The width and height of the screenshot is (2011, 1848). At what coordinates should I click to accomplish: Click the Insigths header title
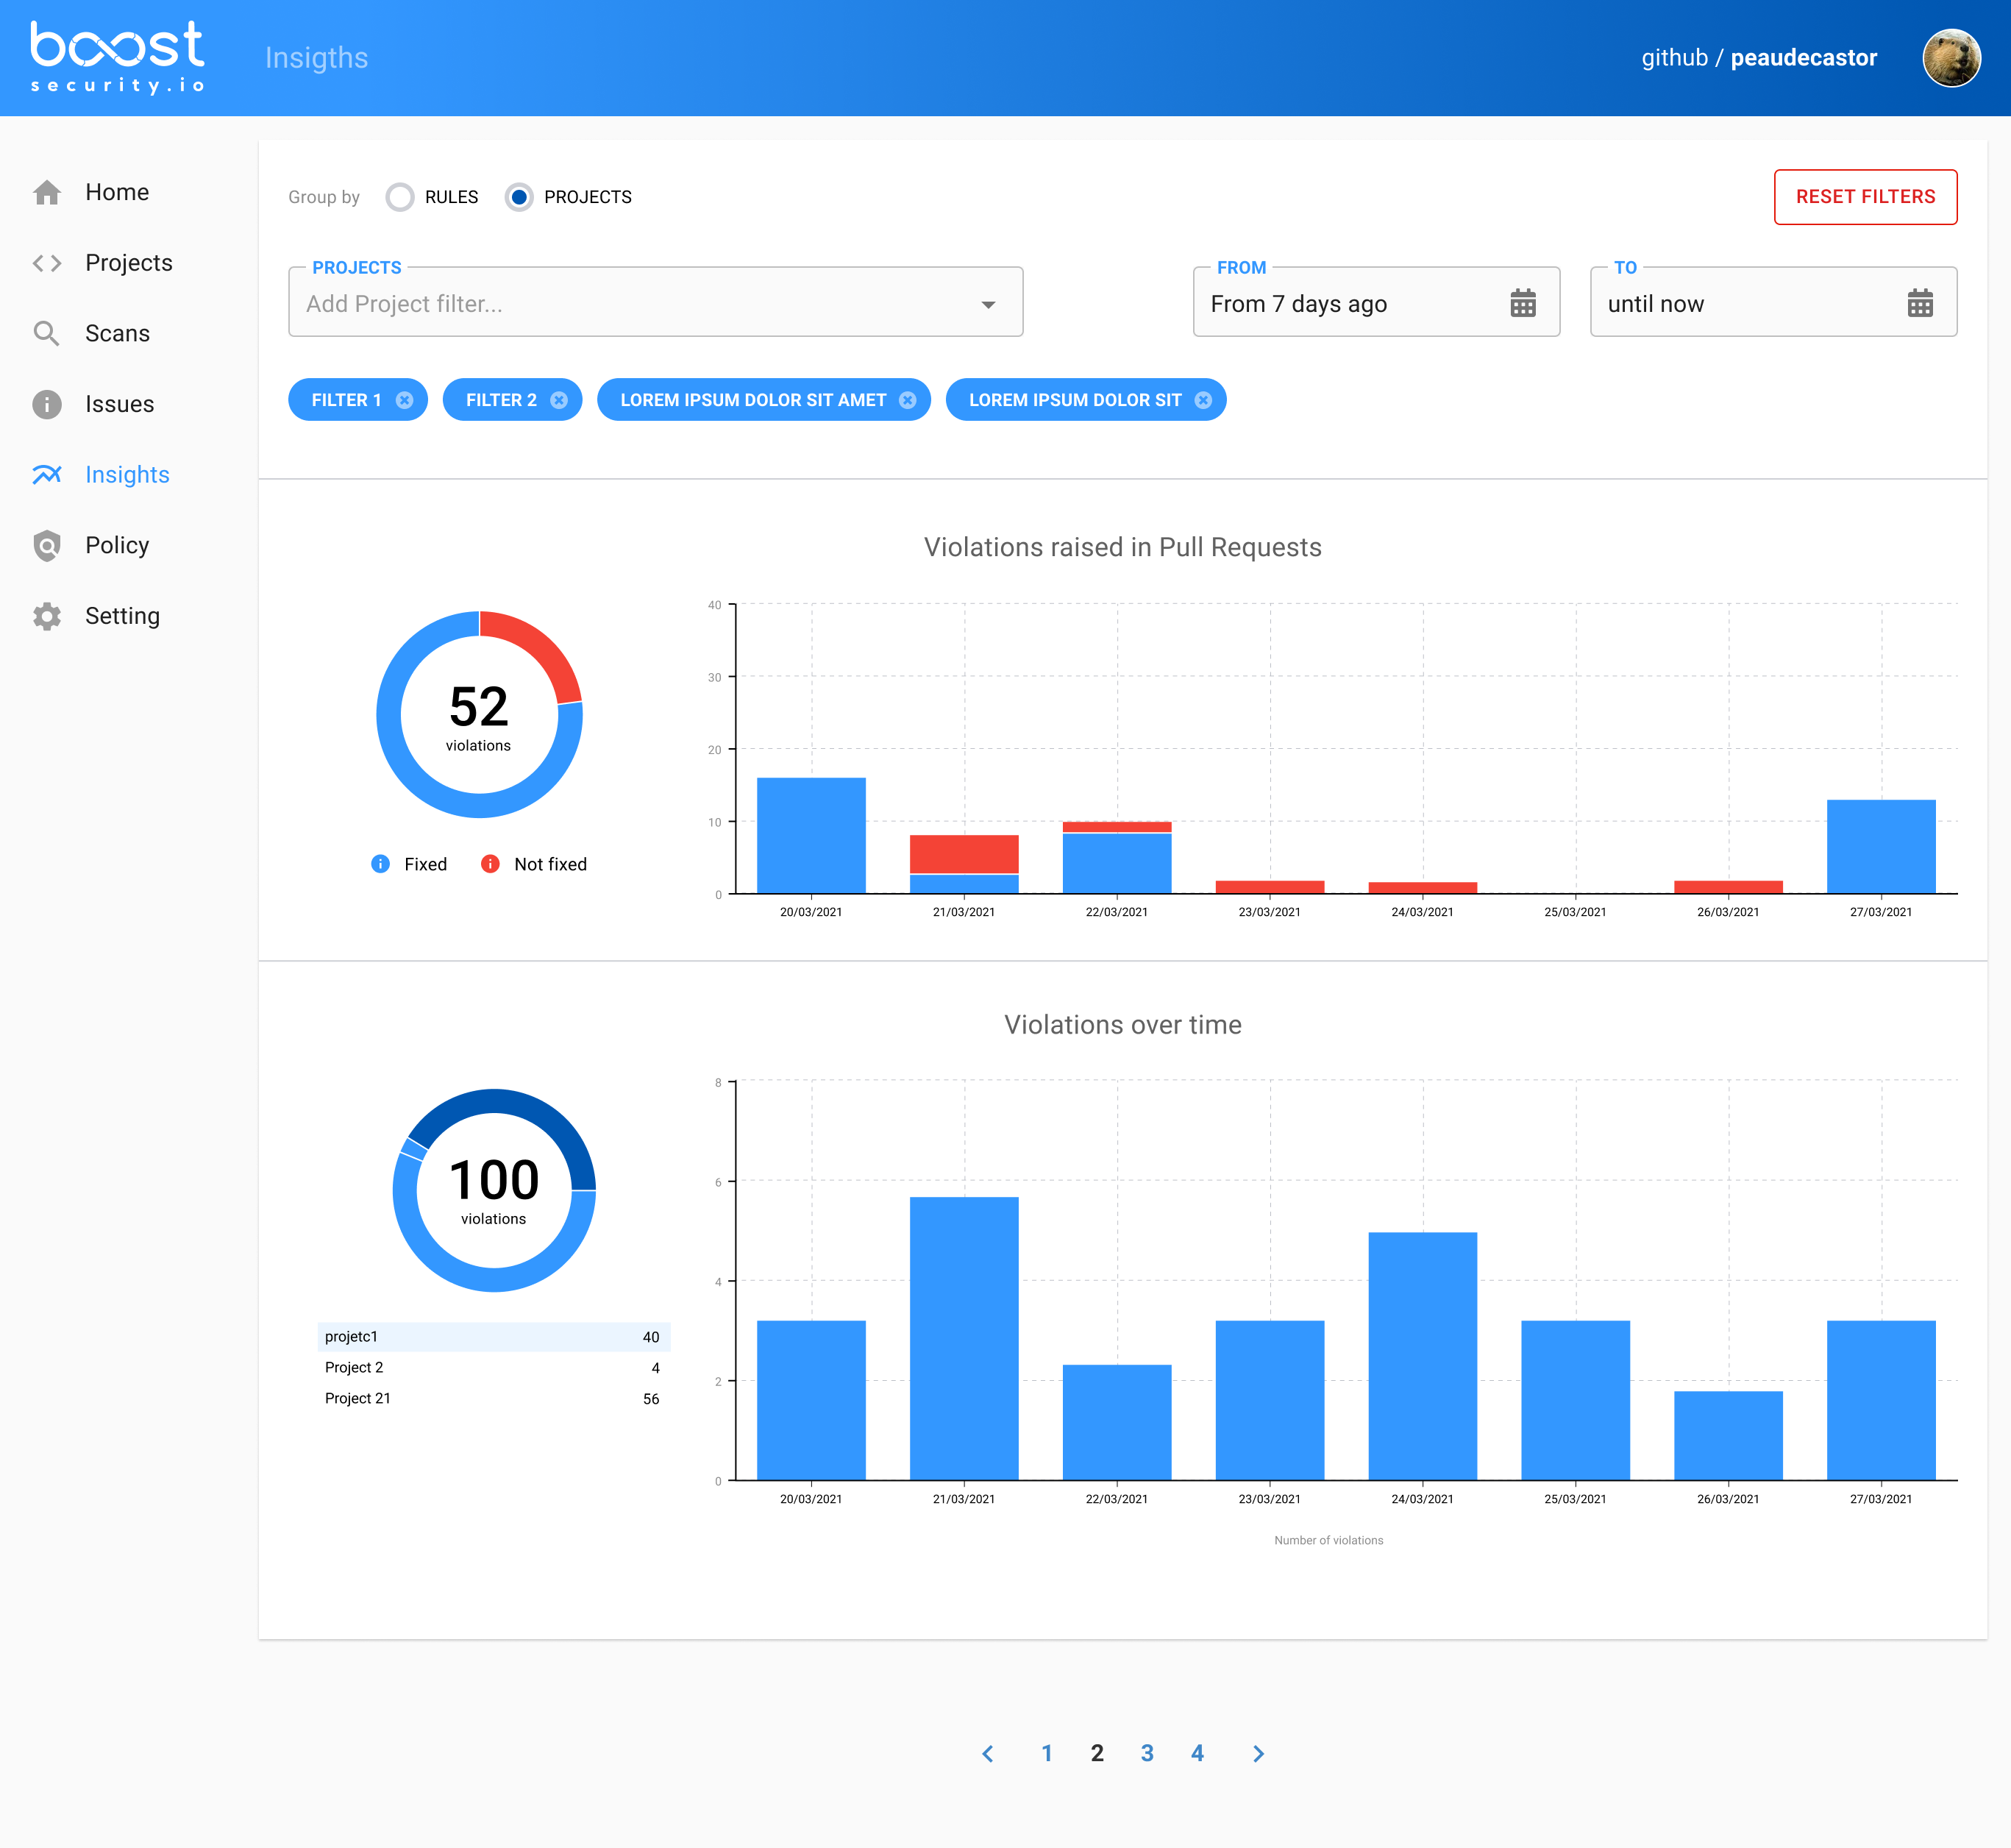[x=317, y=58]
